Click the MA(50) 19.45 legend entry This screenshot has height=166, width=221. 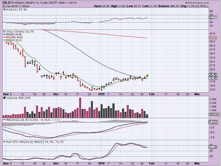coord(12,35)
